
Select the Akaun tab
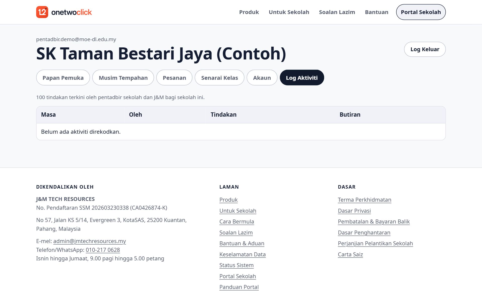pyautogui.click(x=262, y=78)
